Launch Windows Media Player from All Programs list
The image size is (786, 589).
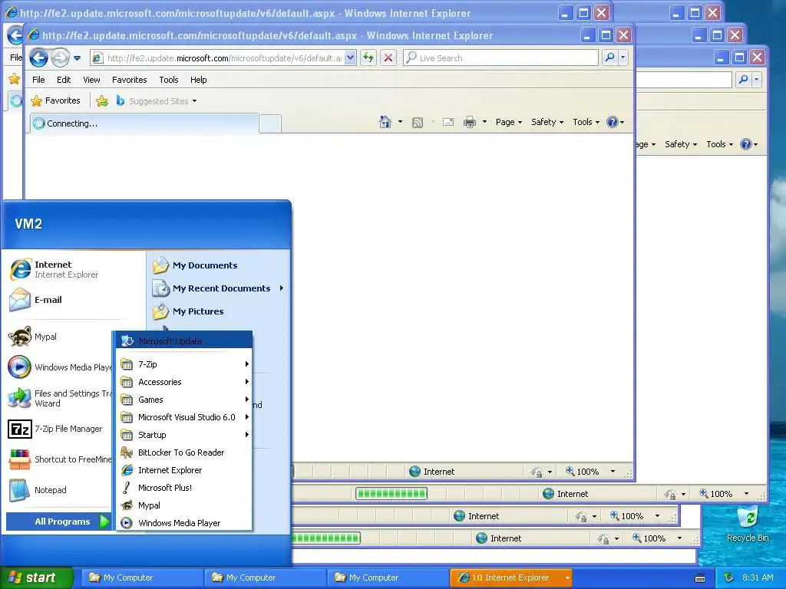[184, 523]
